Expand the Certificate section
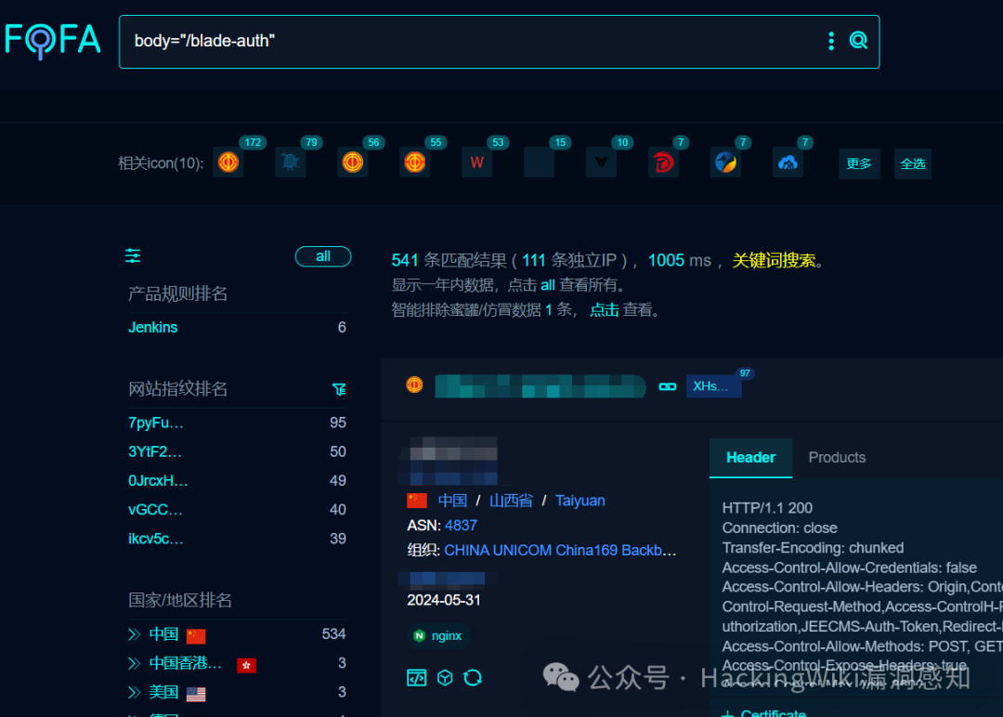The image size is (1003, 717). click(x=763, y=712)
